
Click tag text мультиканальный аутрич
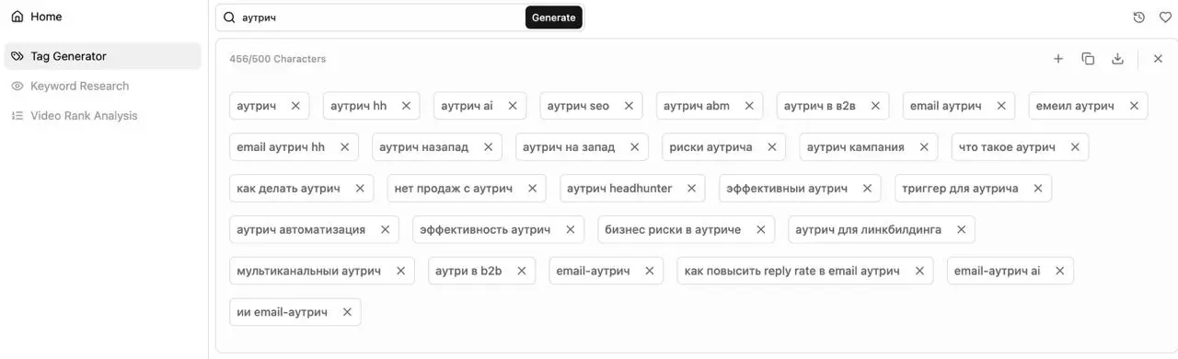pos(308,271)
